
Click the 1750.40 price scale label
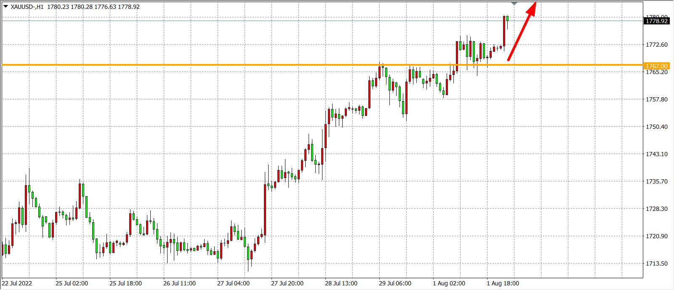click(656, 127)
